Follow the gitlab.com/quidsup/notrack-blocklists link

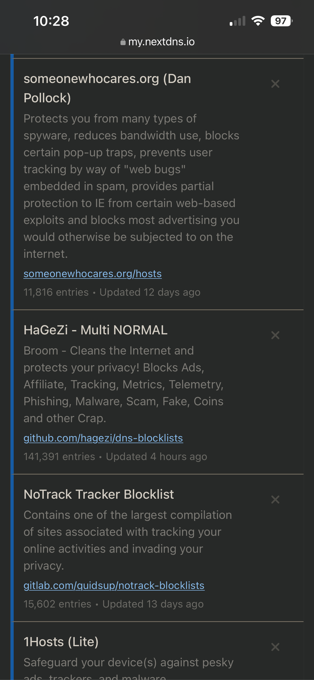(x=114, y=585)
